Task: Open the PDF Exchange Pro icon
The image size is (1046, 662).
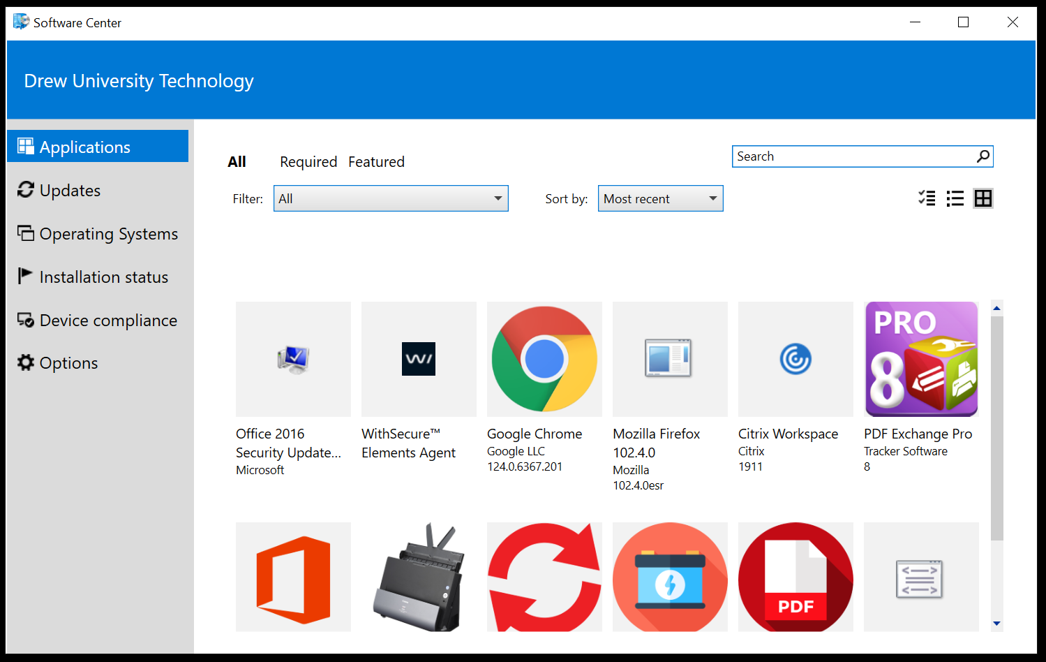Action: tap(921, 359)
